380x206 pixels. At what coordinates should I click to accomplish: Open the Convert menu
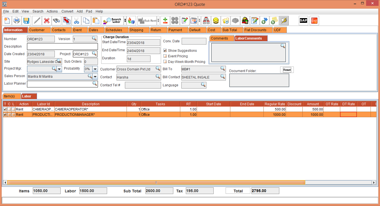coord(67,11)
